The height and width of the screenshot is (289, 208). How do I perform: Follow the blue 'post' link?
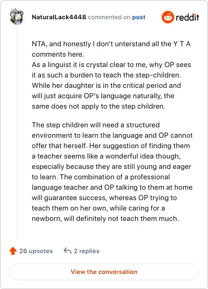click(139, 17)
